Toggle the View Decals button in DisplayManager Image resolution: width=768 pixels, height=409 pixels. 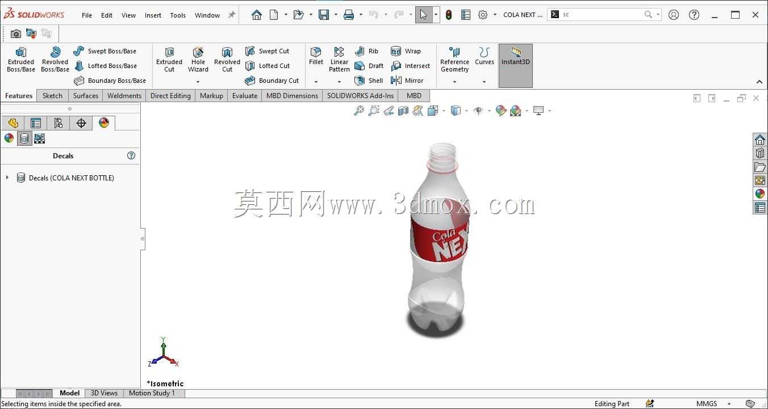pyautogui.click(x=24, y=138)
